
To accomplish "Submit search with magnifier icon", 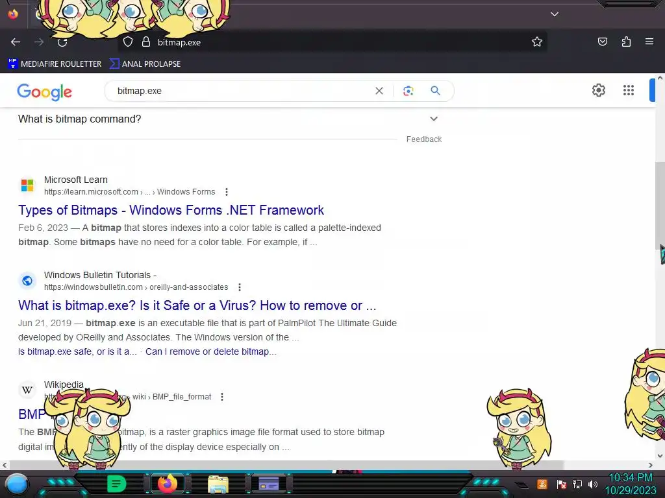I will pos(435,91).
